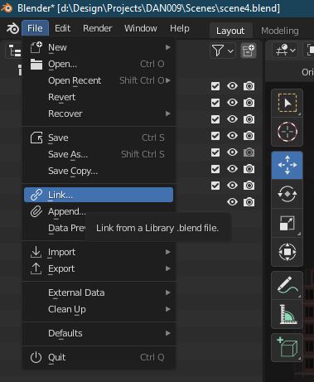This screenshot has width=314, height=382.
Task: Click the New Collection icon in outliner
Action: [x=249, y=51]
